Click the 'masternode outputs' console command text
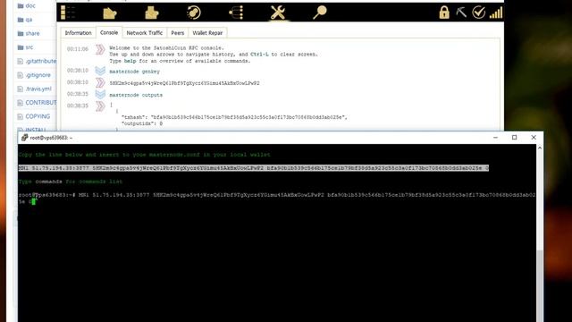Image resolution: width=572 pixels, height=322 pixels. coord(136,95)
